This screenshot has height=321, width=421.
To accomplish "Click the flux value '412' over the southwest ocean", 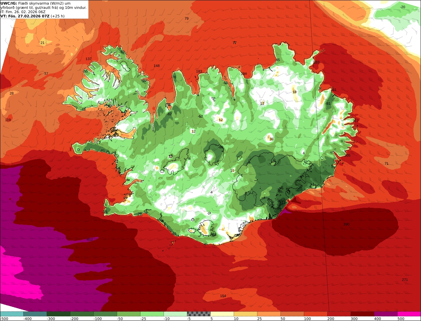I will coord(90,239).
